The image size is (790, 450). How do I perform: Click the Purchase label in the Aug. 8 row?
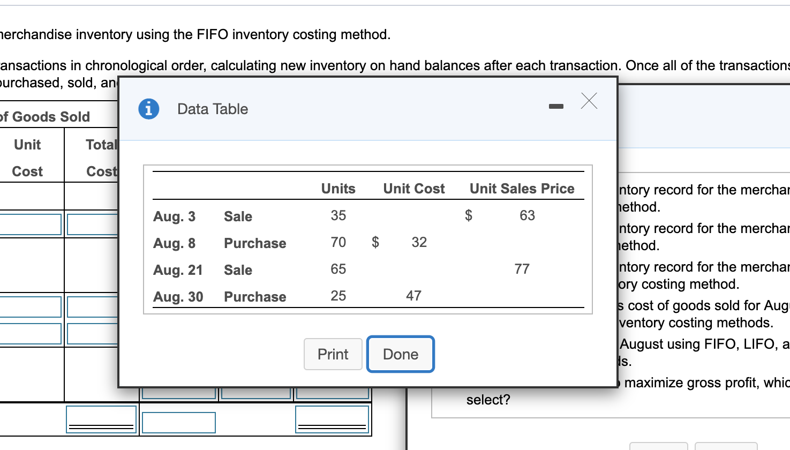tap(255, 243)
